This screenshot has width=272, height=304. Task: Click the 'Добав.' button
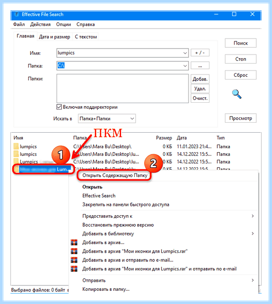point(200,79)
